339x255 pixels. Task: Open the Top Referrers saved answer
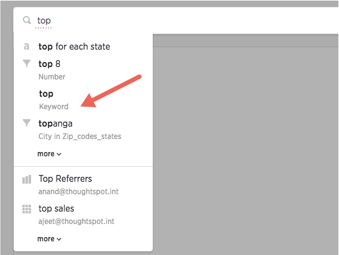[83, 185]
